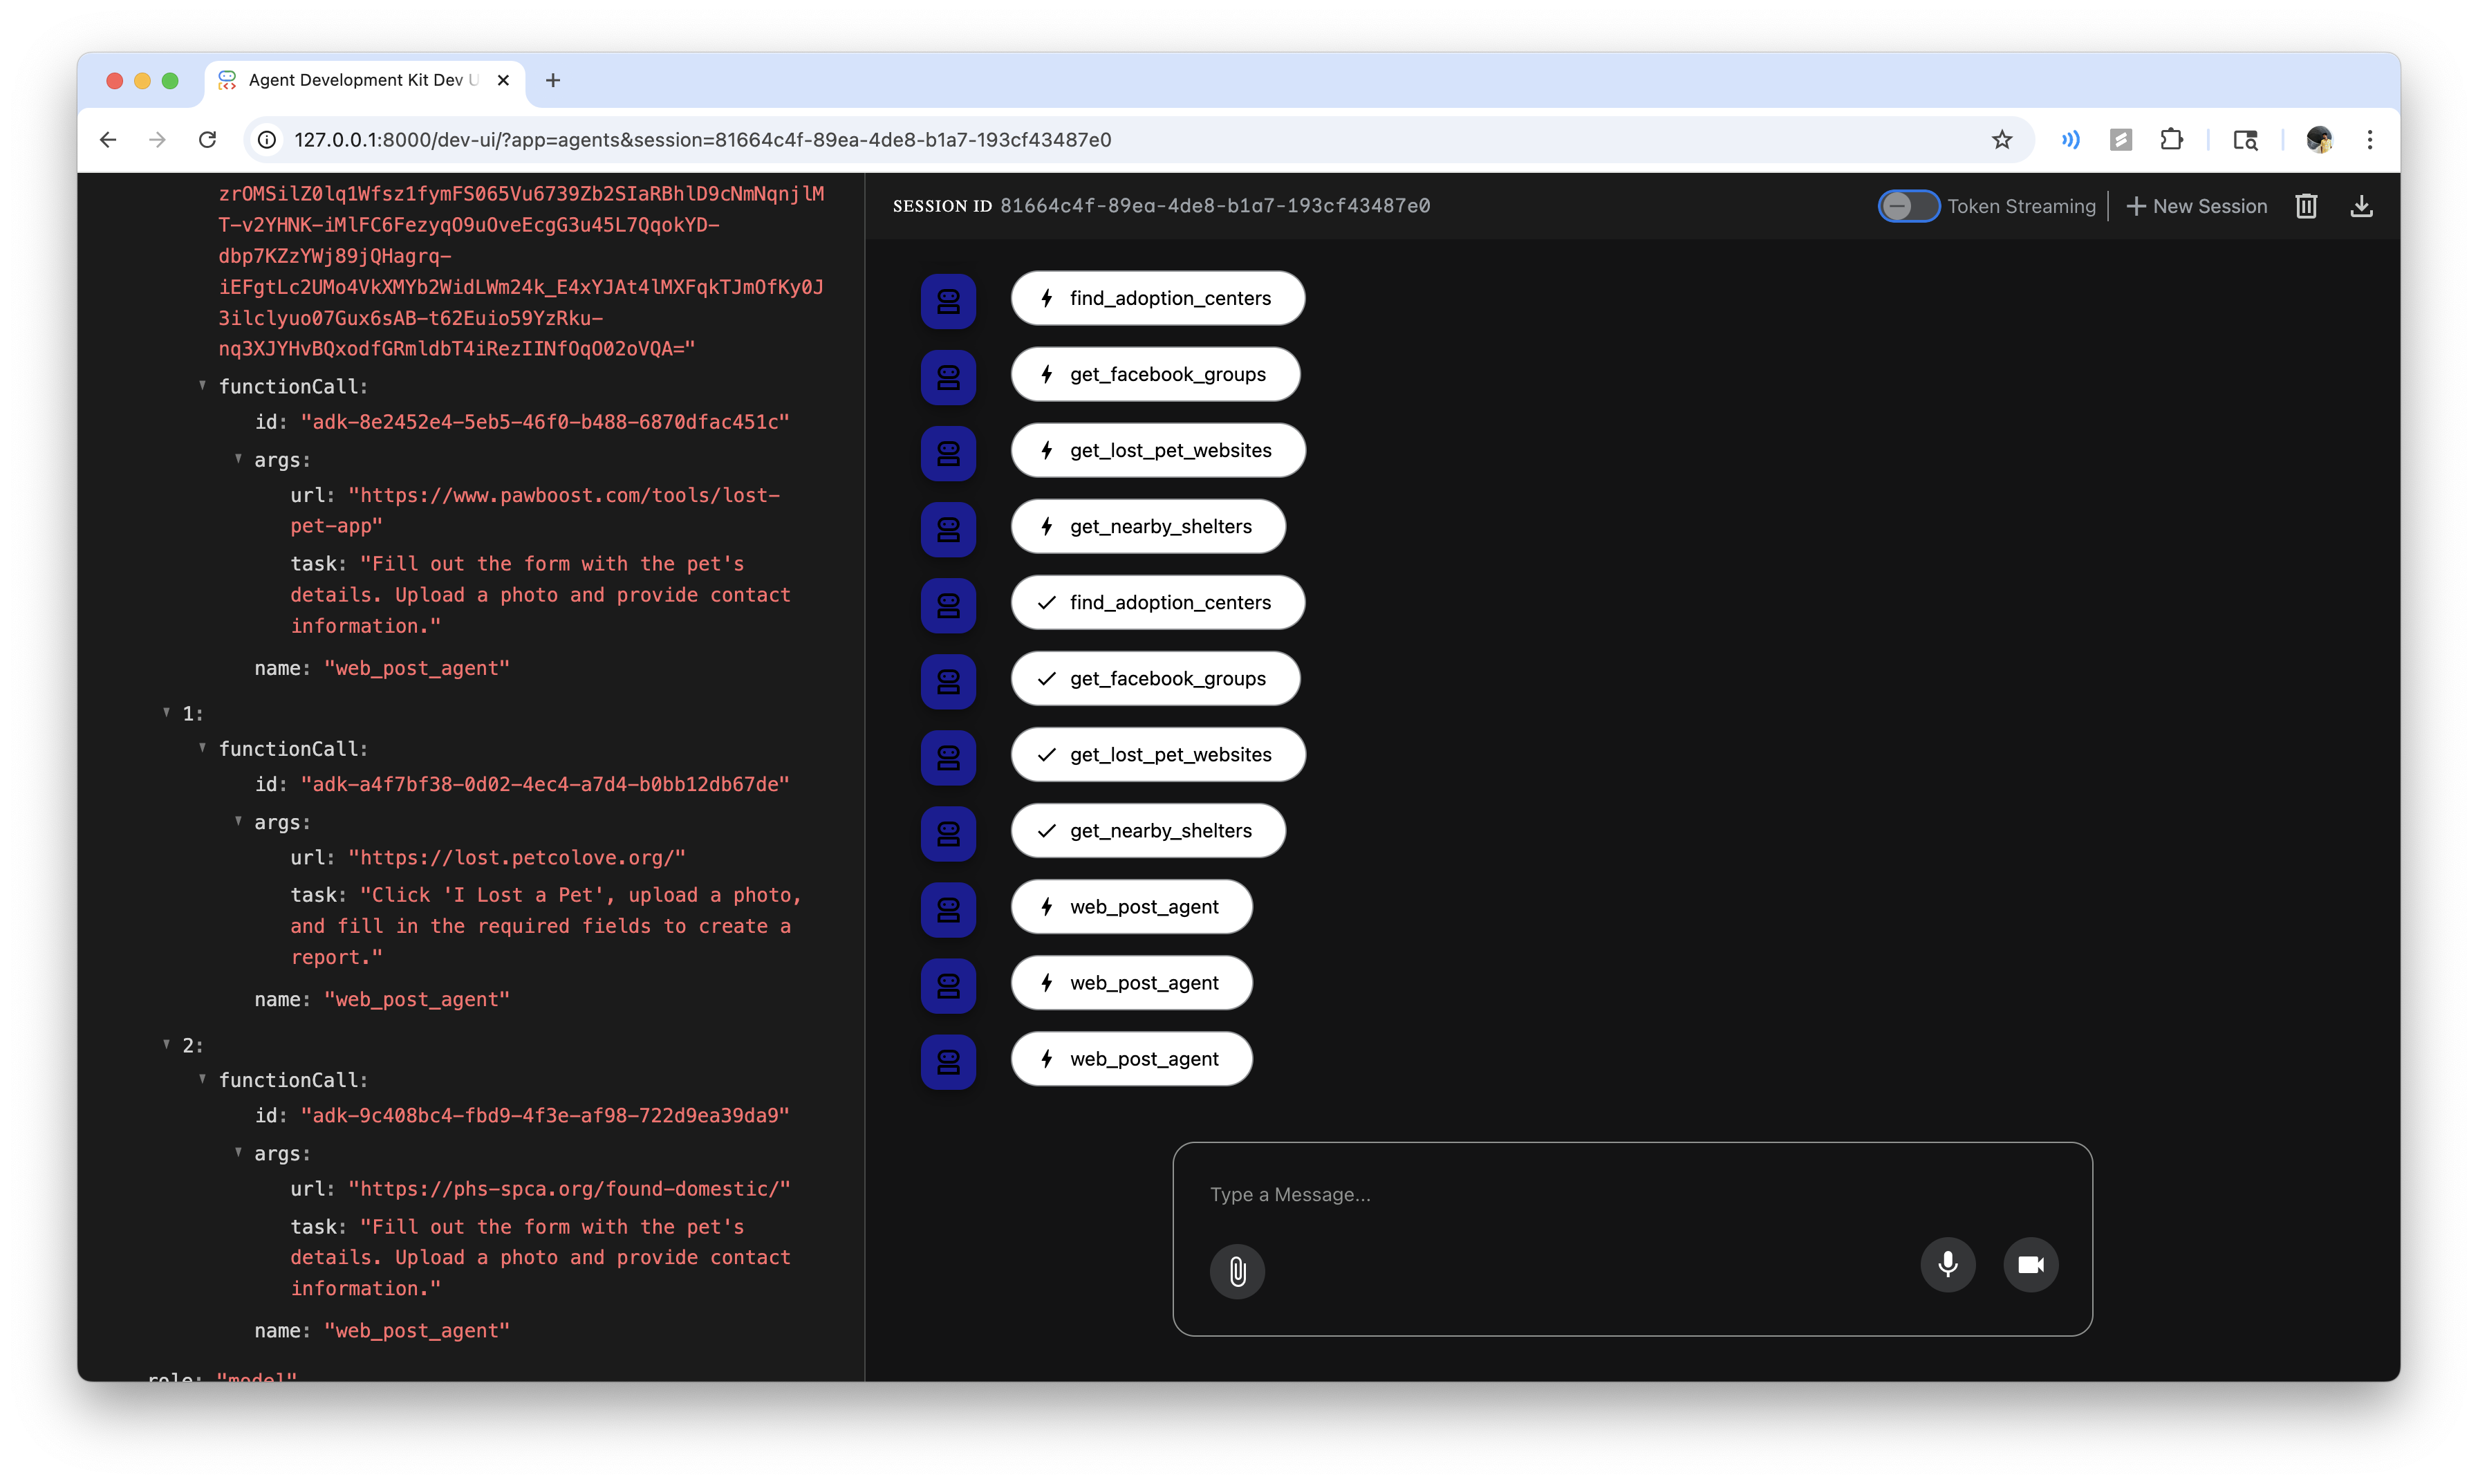Click the export session download icon
Screen dimensions: 2478x1484
click(x=2361, y=206)
